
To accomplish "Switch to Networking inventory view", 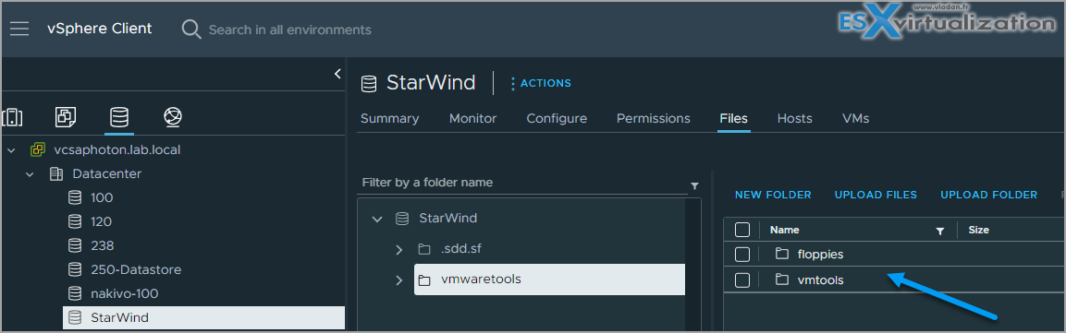I will pyautogui.click(x=173, y=117).
